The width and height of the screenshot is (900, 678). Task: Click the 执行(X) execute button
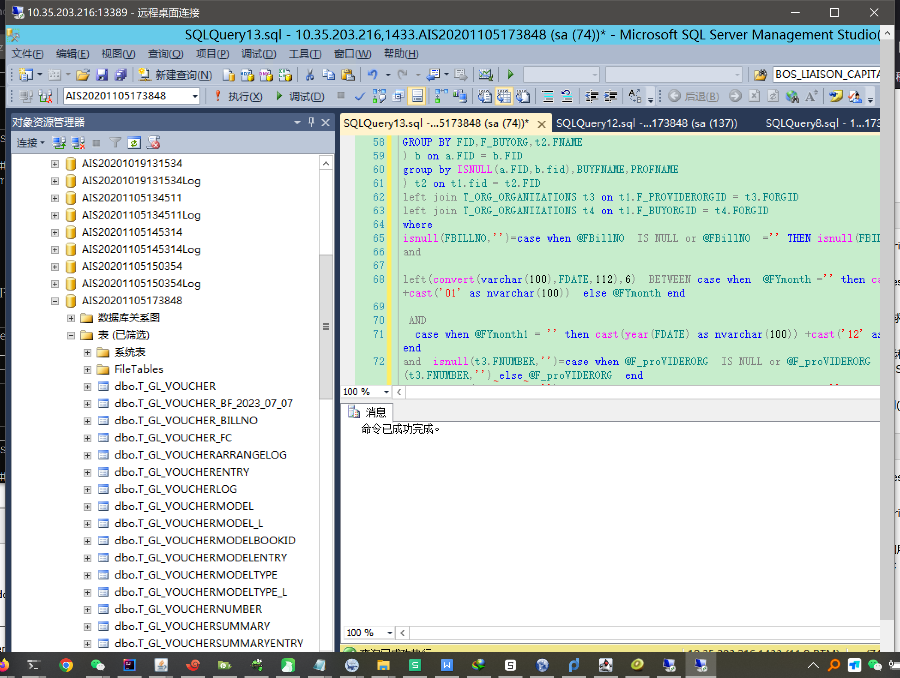pyautogui.click(x=239, y=96)
